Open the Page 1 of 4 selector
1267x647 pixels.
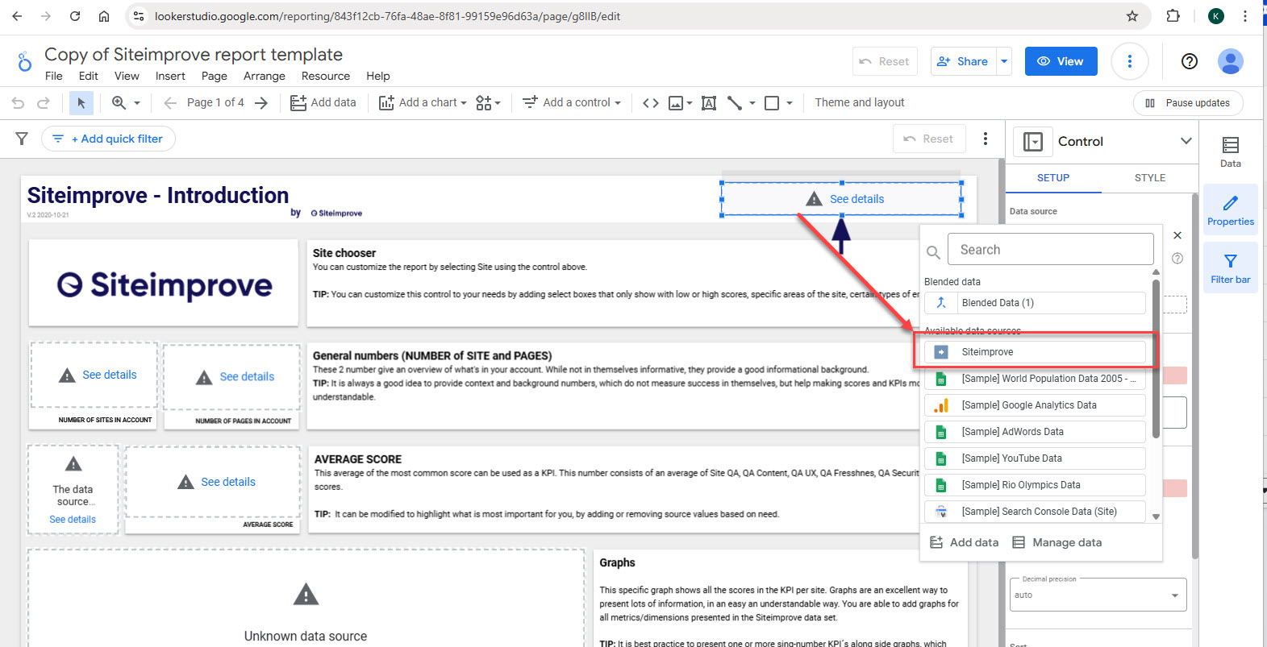[215, 103]
